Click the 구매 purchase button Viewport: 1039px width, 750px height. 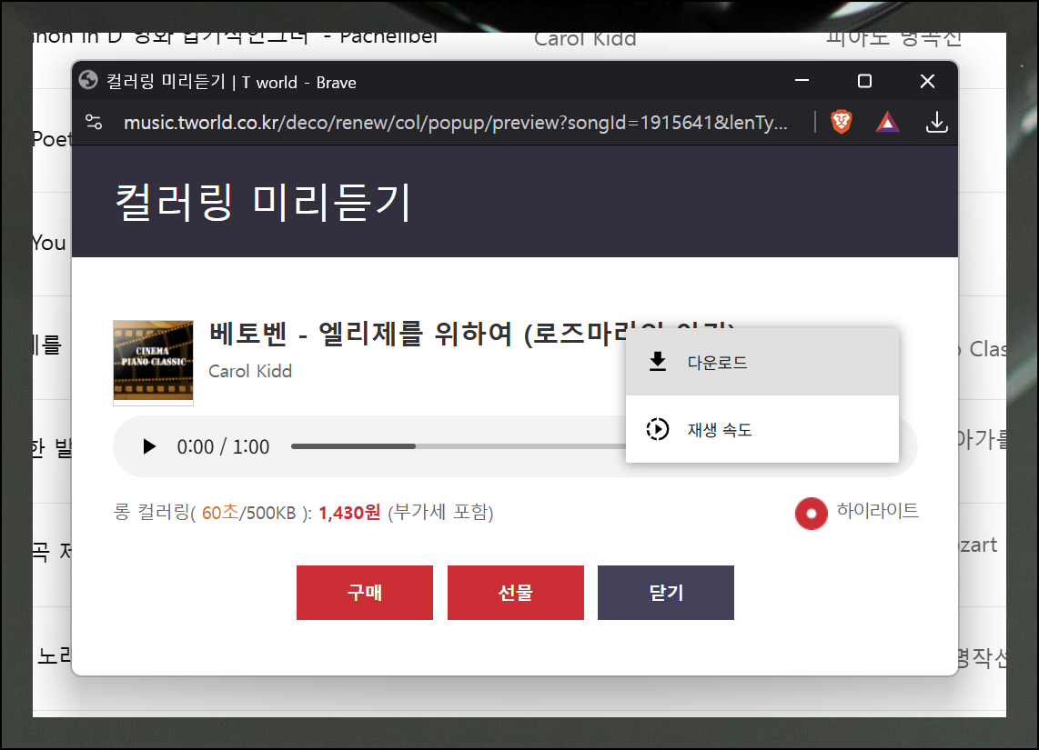click(x=365, y=593)
